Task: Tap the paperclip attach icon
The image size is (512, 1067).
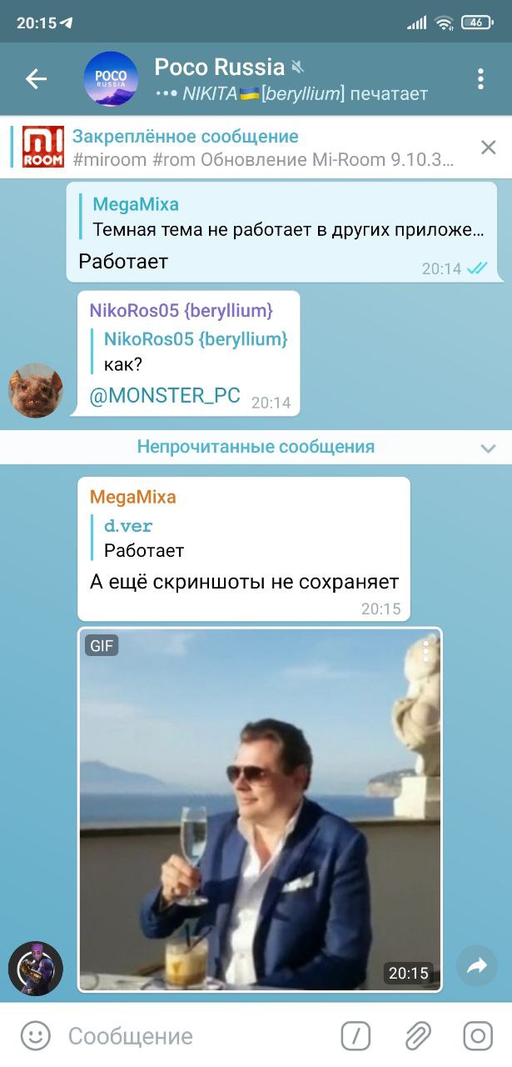Action: (418, 1036)
